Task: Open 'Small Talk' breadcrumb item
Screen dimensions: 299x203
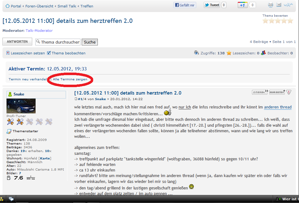Action: coord(67,6)
